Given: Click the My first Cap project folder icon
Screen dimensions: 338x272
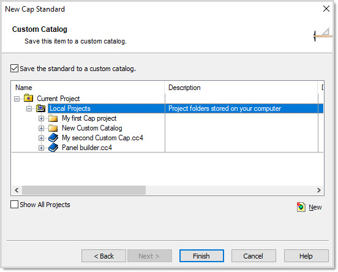Looking at the screenshot, I should point(53,118).
